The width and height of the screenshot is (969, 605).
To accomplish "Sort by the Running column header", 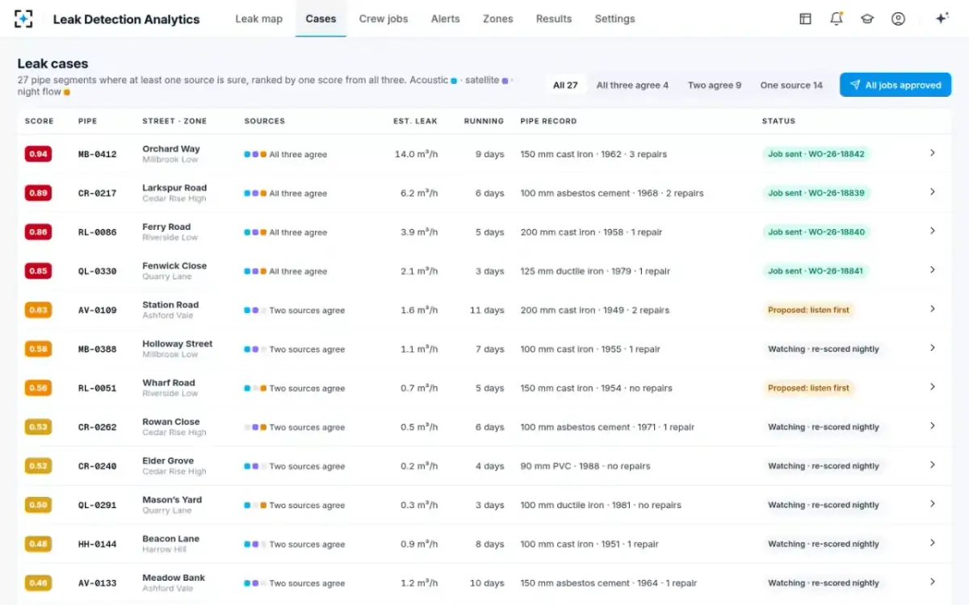I will point(484,121).
